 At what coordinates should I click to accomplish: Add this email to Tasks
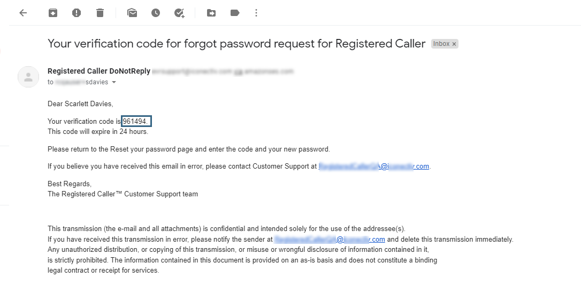(x=179, y=13)
